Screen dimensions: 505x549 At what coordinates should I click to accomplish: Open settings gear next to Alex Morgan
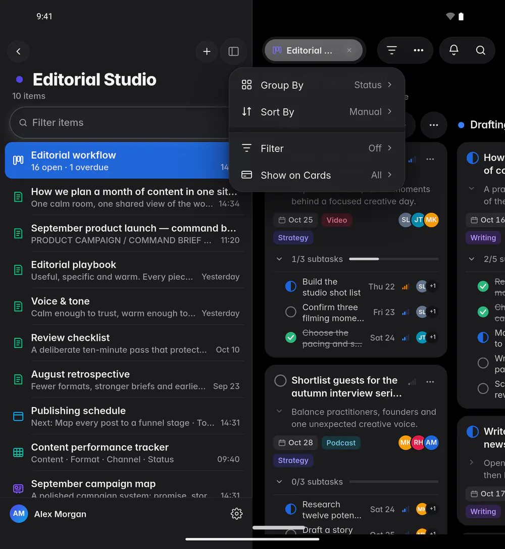point(236,514)
